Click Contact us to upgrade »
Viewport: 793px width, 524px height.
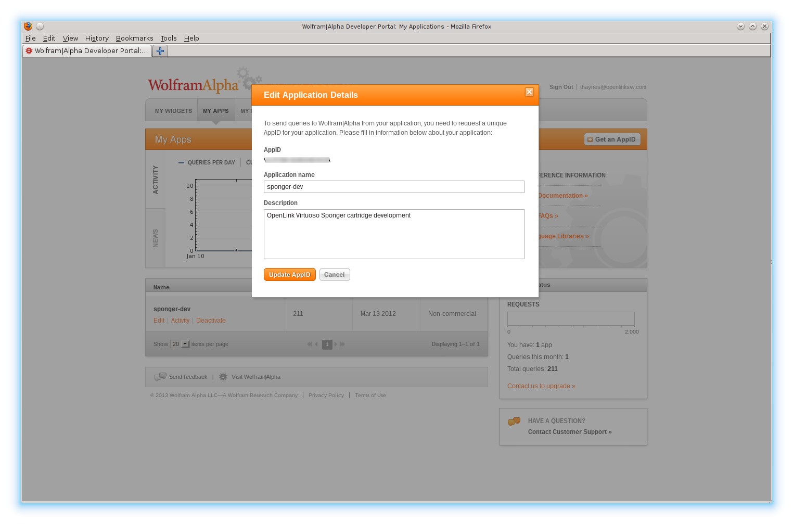pos(541,386)
